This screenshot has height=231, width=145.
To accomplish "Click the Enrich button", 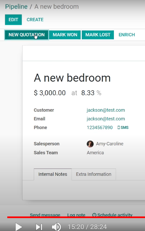I will pos(127,35).
